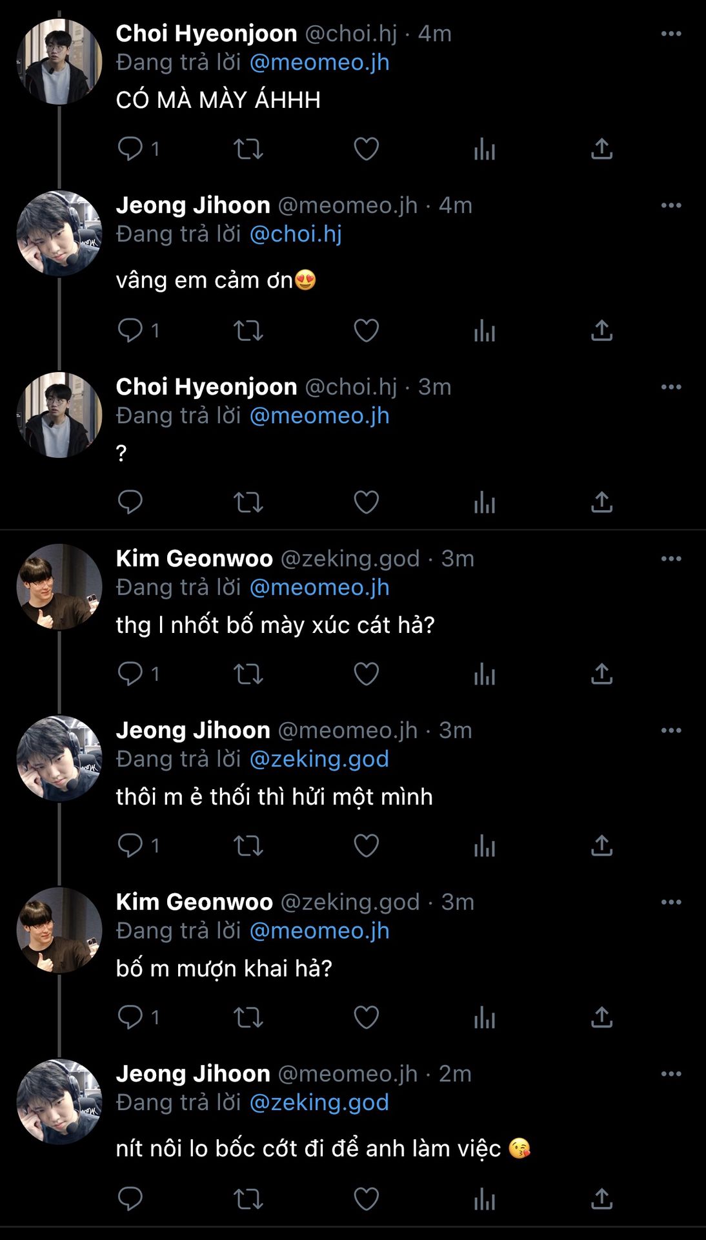Open the @choi.hj mention in Jeong Jihoon's reply
Viewport: 706px width, 1240px height.
[x=296, y=234]
